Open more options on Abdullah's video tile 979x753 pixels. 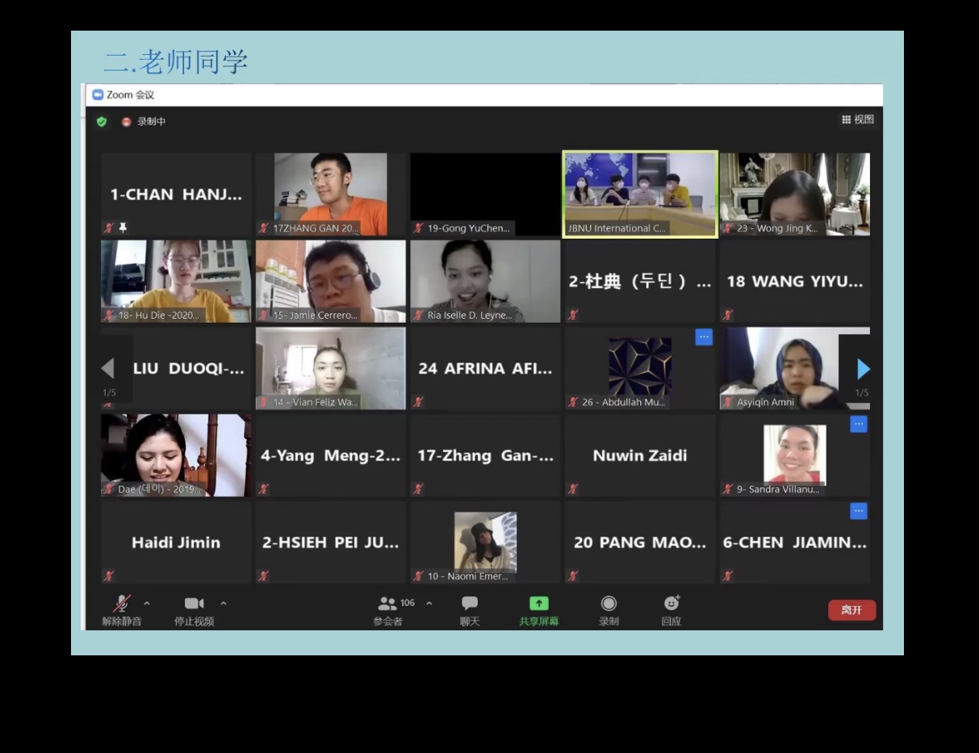point(704,337)
